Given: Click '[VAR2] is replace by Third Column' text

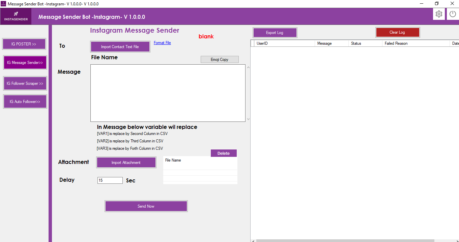Looking at the screenshot, I should pyautogui.click(x=130, y=141).
